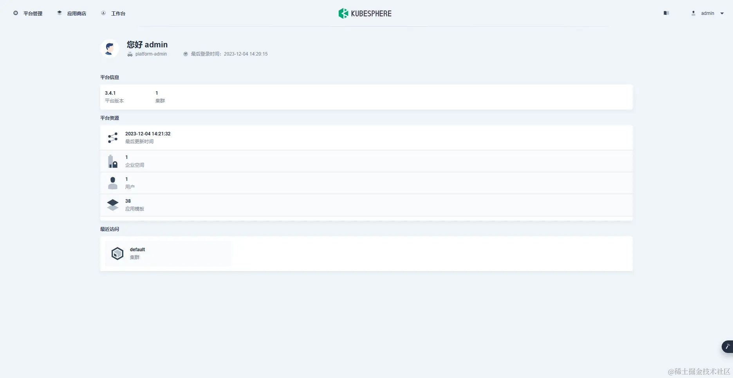Click the person icon beside 用户
Image resolution: width=733 pixels, height=378 pixels.
[x=113, y=183]
